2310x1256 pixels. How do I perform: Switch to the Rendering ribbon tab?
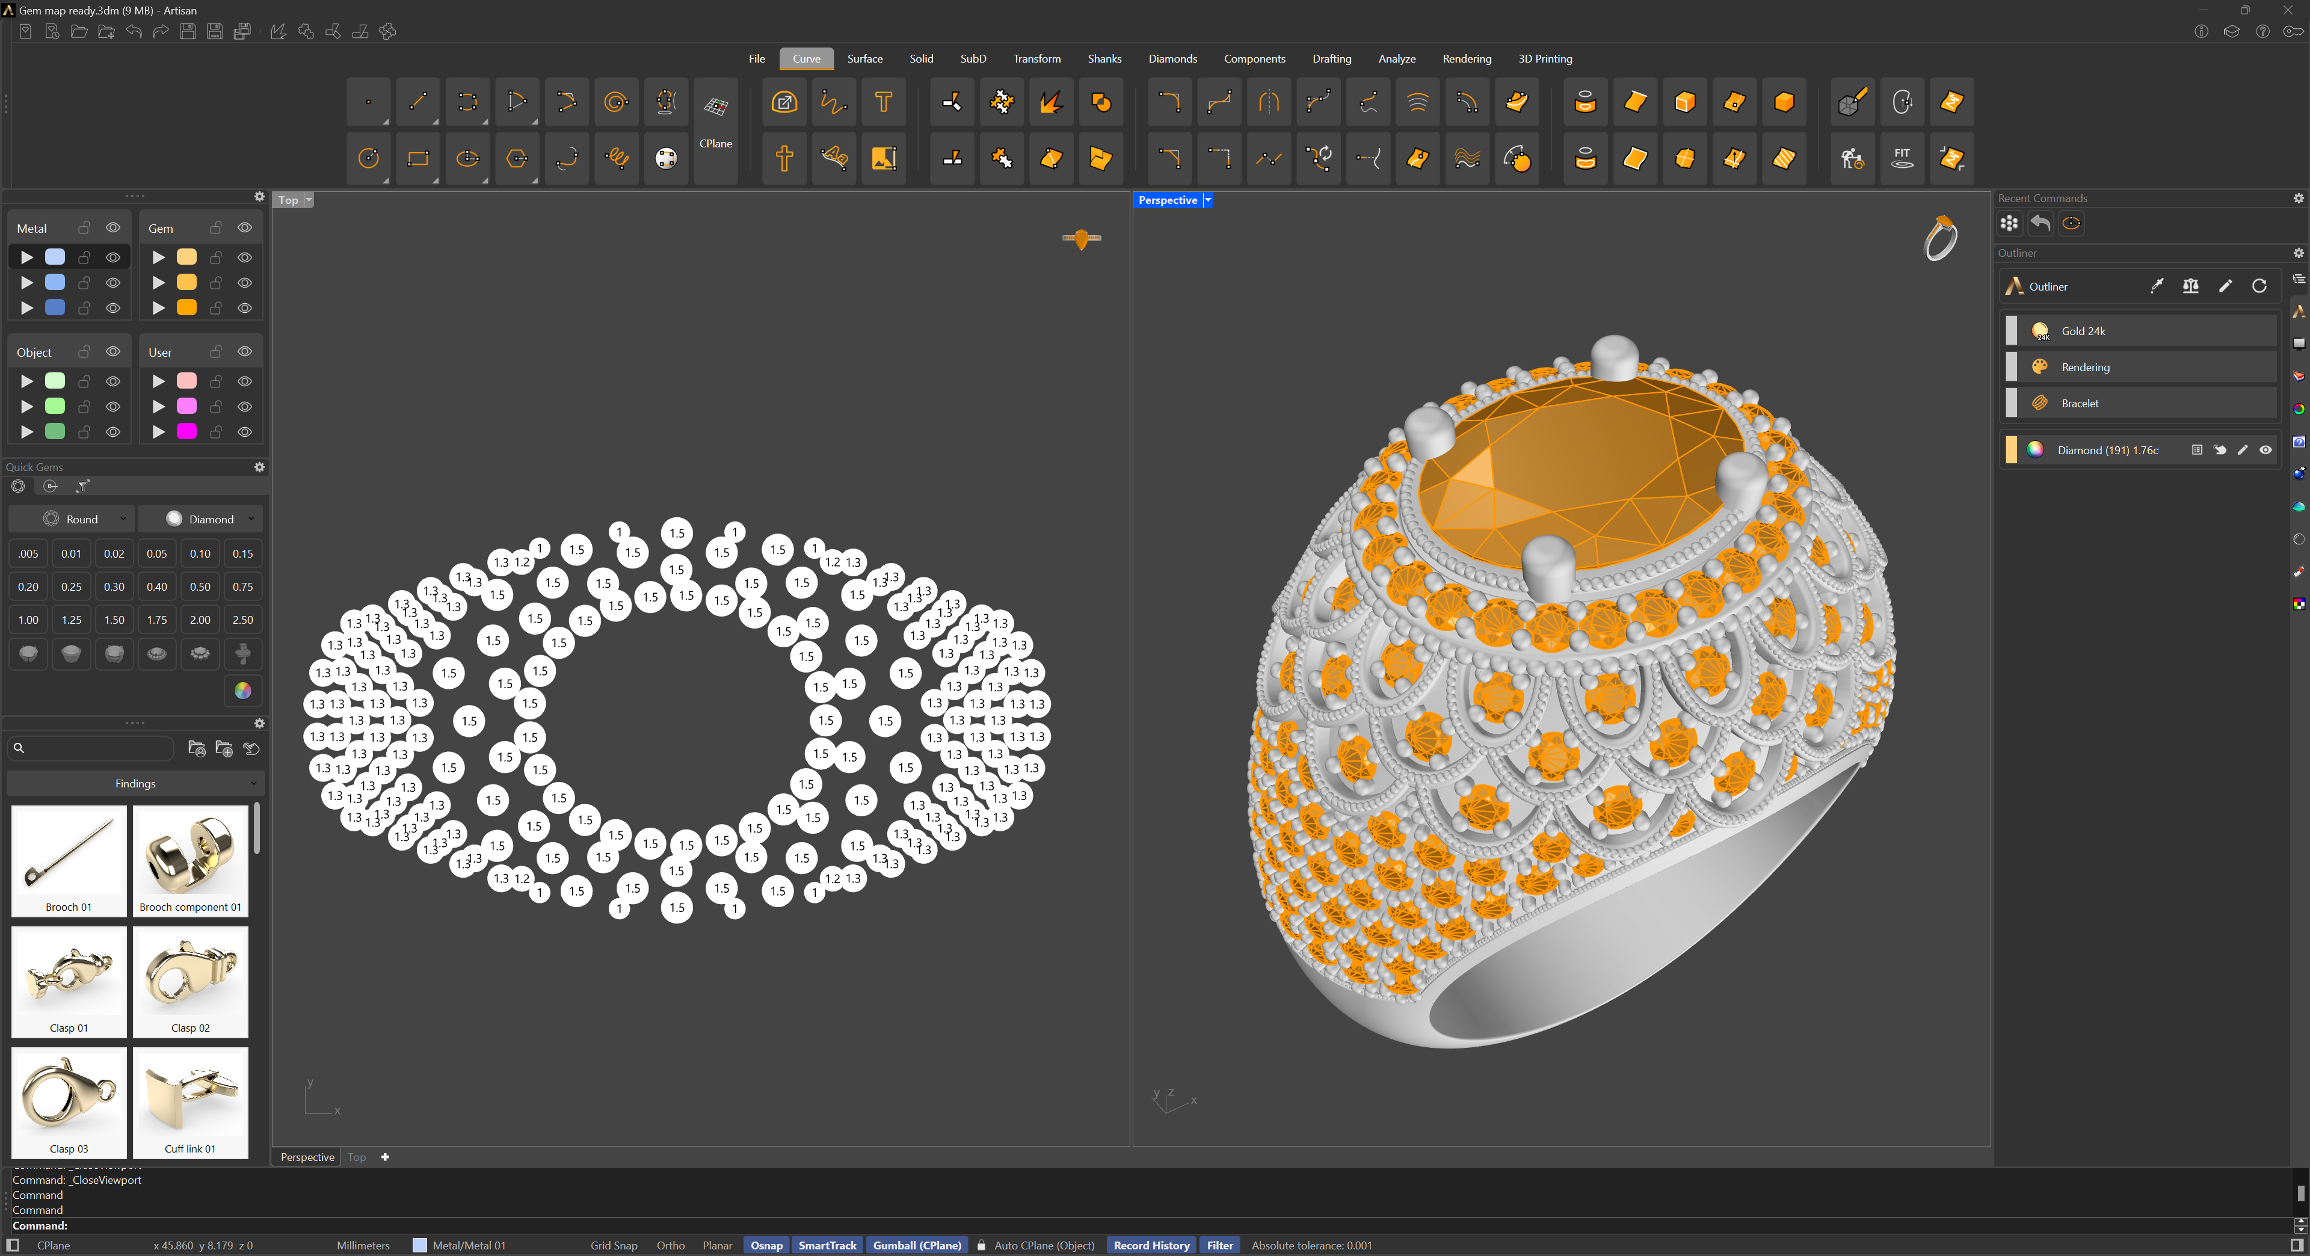[1466, 58]
